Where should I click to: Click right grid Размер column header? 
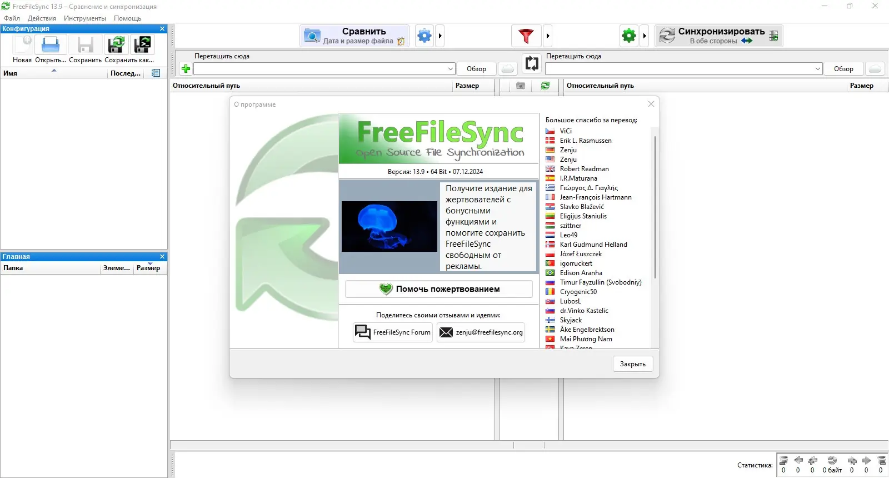pos(867,86)
